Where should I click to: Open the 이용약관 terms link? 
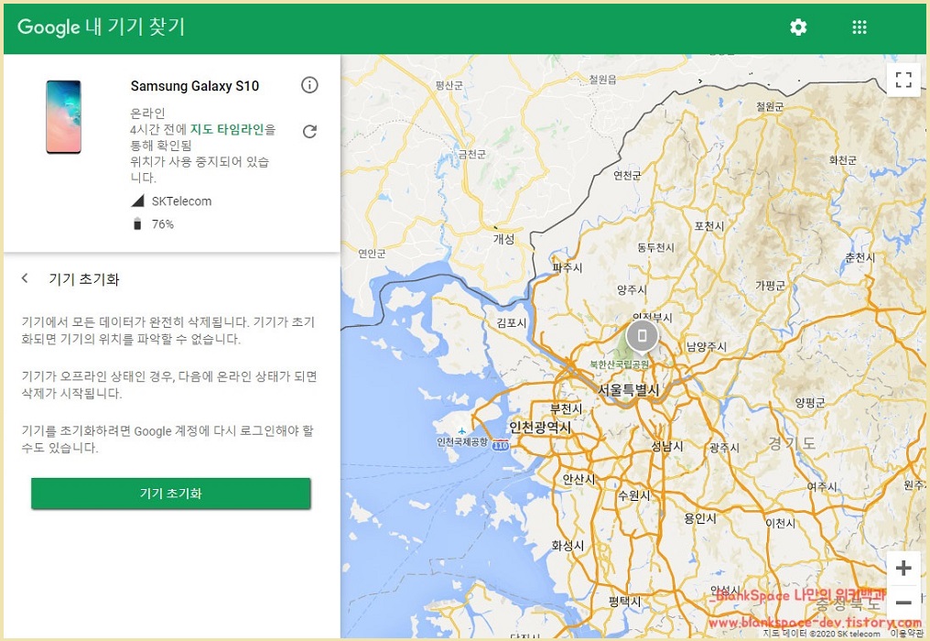pyautogui.click(x=906, y=634)
